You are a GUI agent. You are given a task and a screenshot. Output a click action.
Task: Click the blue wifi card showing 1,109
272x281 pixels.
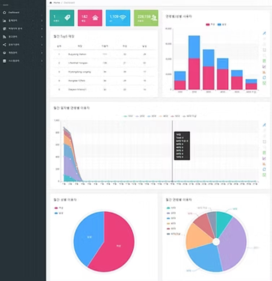118,18
